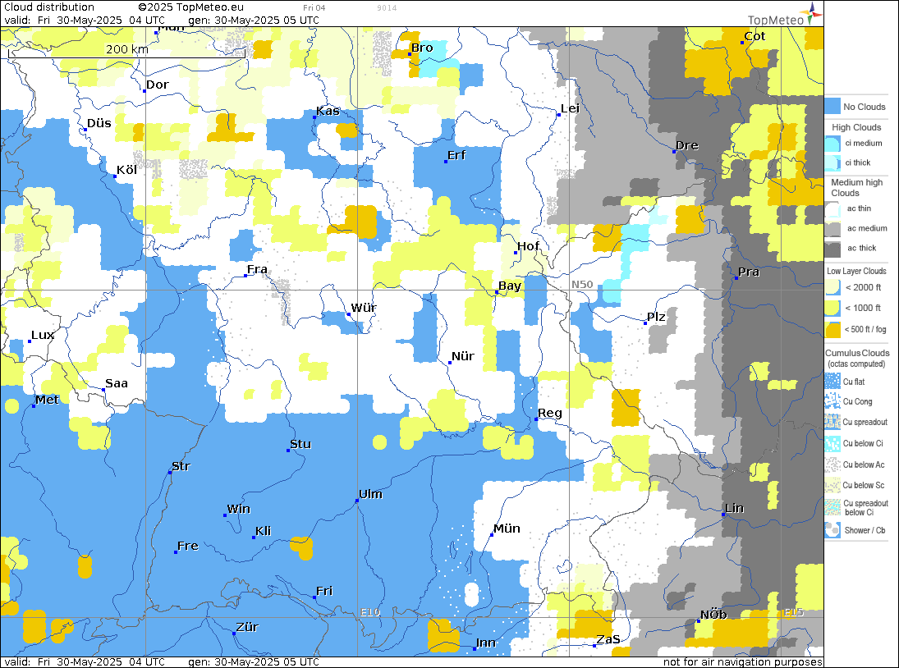Image resolution: width=899 pixels, height=668 pixels.
Task: Click the 'Plz' city label
Action: (x=656, y=317)
